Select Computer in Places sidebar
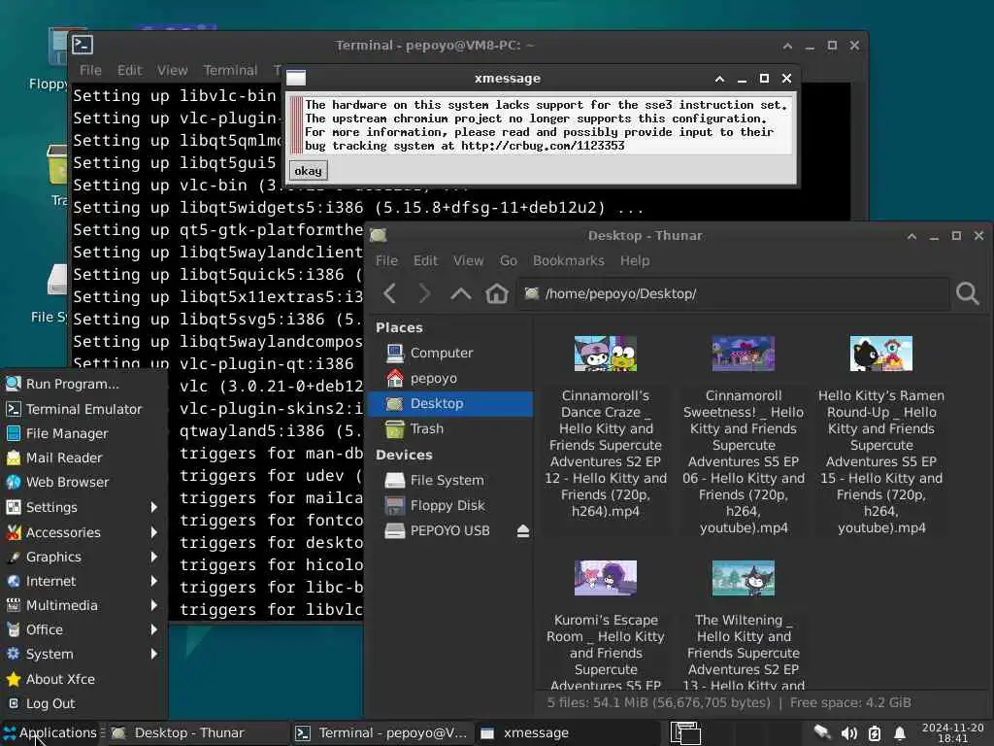 tap(442, 353)
